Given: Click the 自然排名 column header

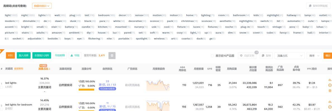Looking at the screenshot, I should pos(107,69).
